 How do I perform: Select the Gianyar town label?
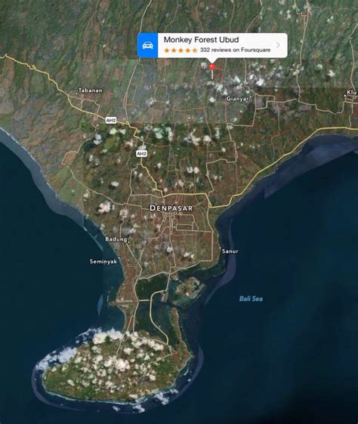click(x=237, y=99)
